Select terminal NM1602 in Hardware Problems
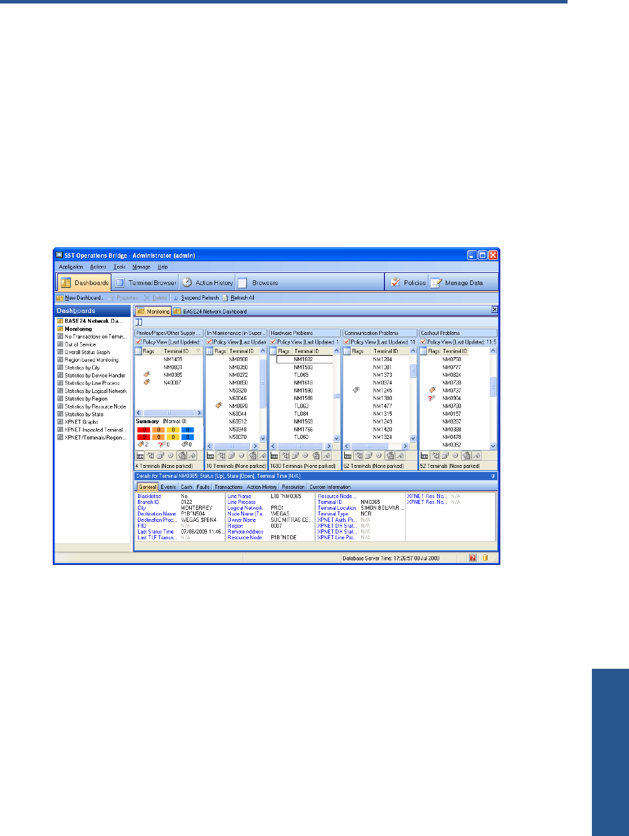The height and width of the screenshot is (836, 629). click(x=304, y=359)
